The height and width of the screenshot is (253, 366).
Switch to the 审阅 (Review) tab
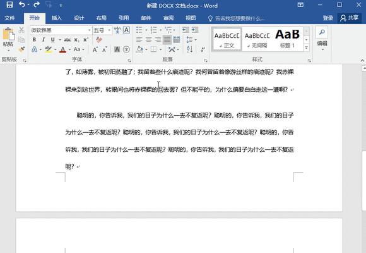tap(168, 18)
